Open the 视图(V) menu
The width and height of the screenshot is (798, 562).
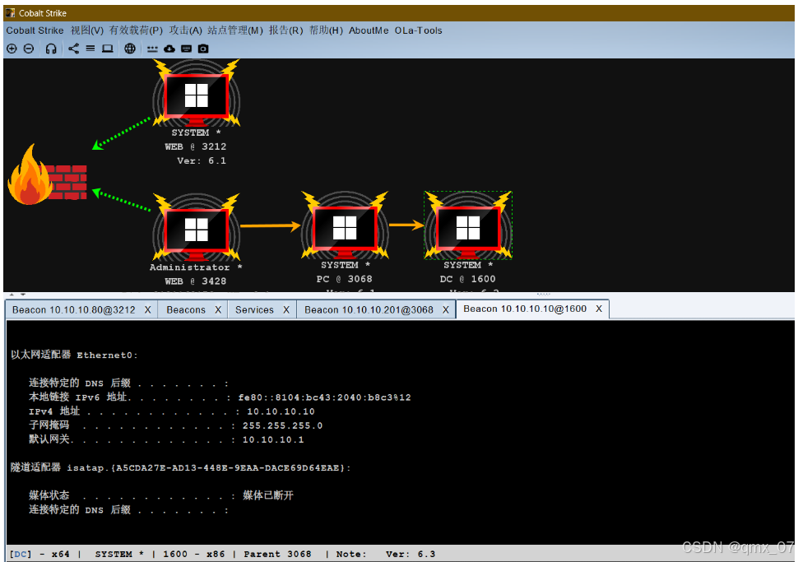pos(87,30)
